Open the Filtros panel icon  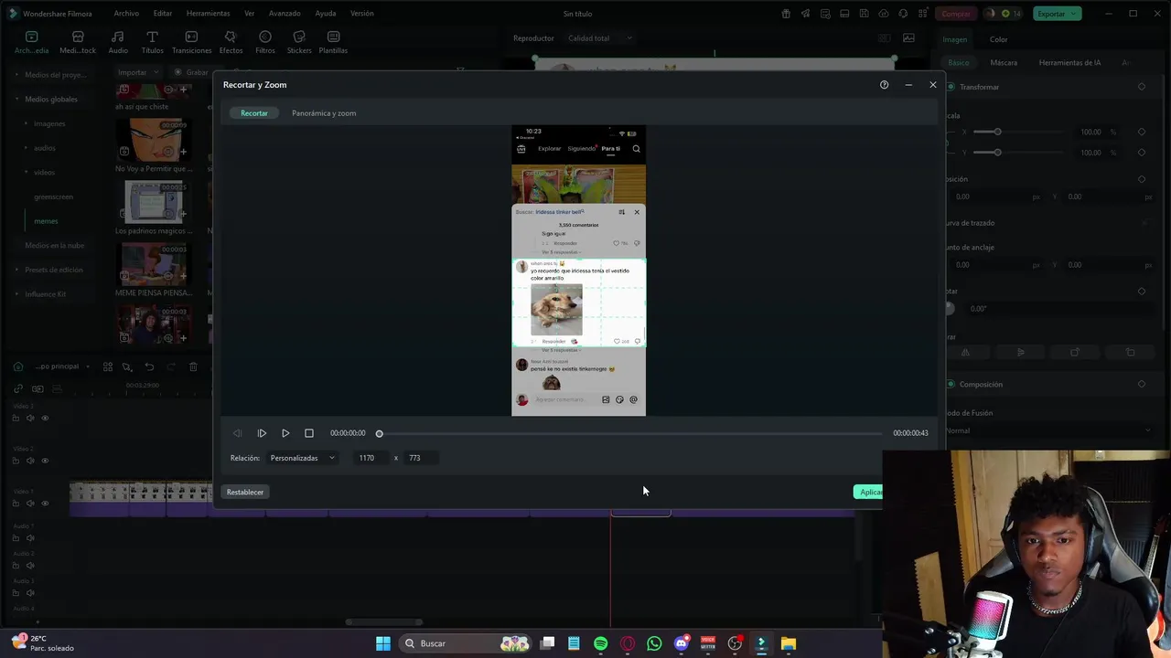pos(265,37)
